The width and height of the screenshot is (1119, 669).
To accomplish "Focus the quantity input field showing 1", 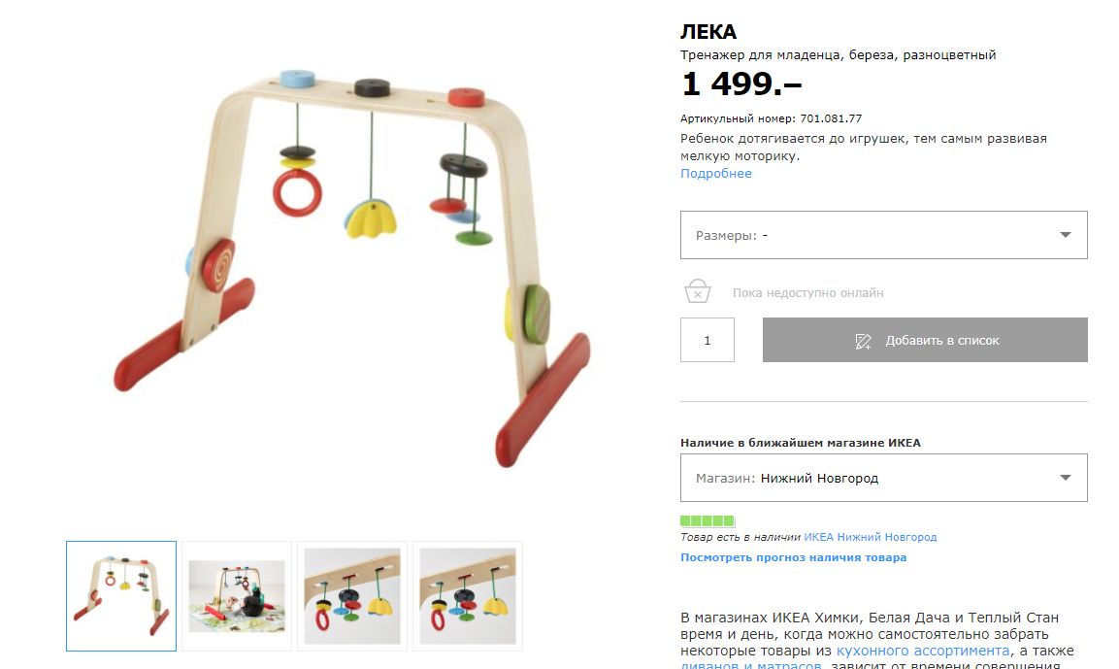I will pos(708,340).
